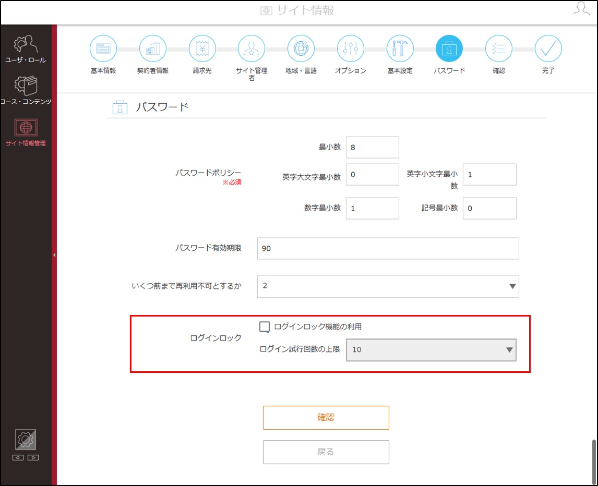Click the 戻る button

point(326,452)
